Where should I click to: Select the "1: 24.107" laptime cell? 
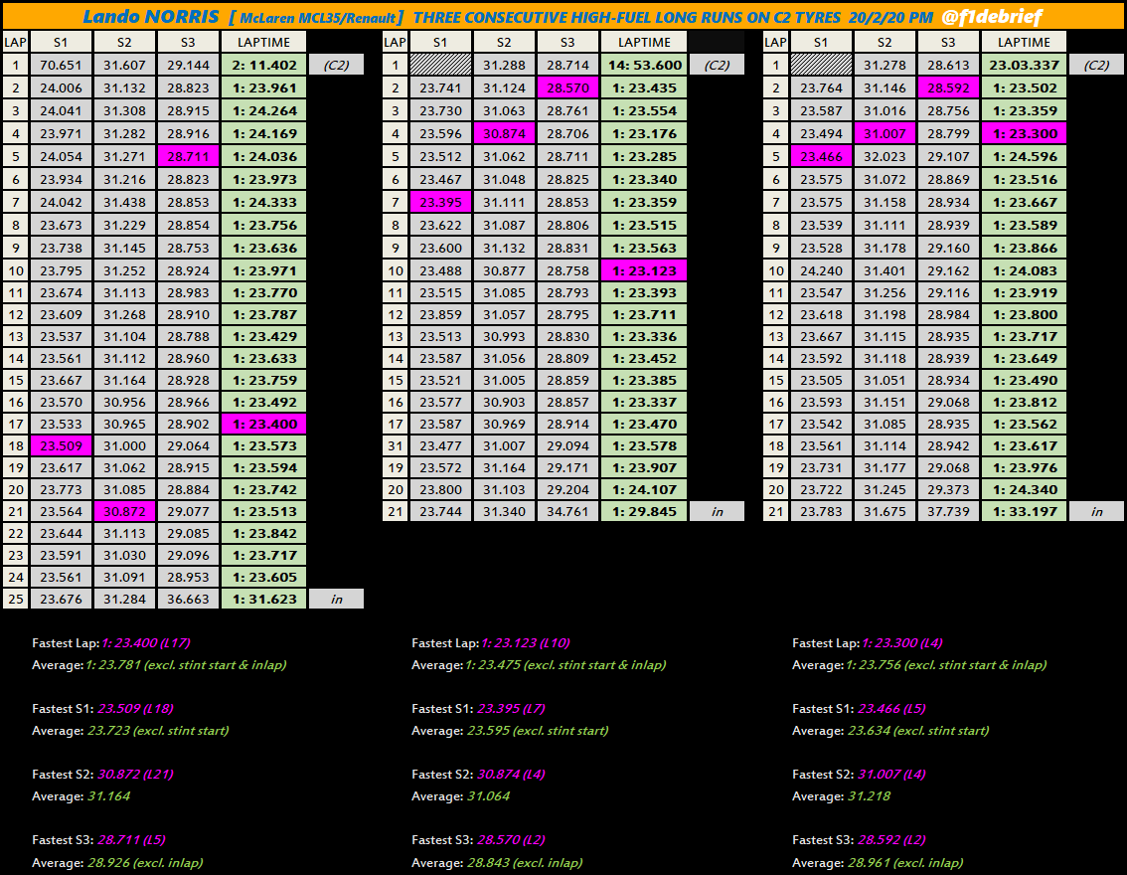(644, 489)
